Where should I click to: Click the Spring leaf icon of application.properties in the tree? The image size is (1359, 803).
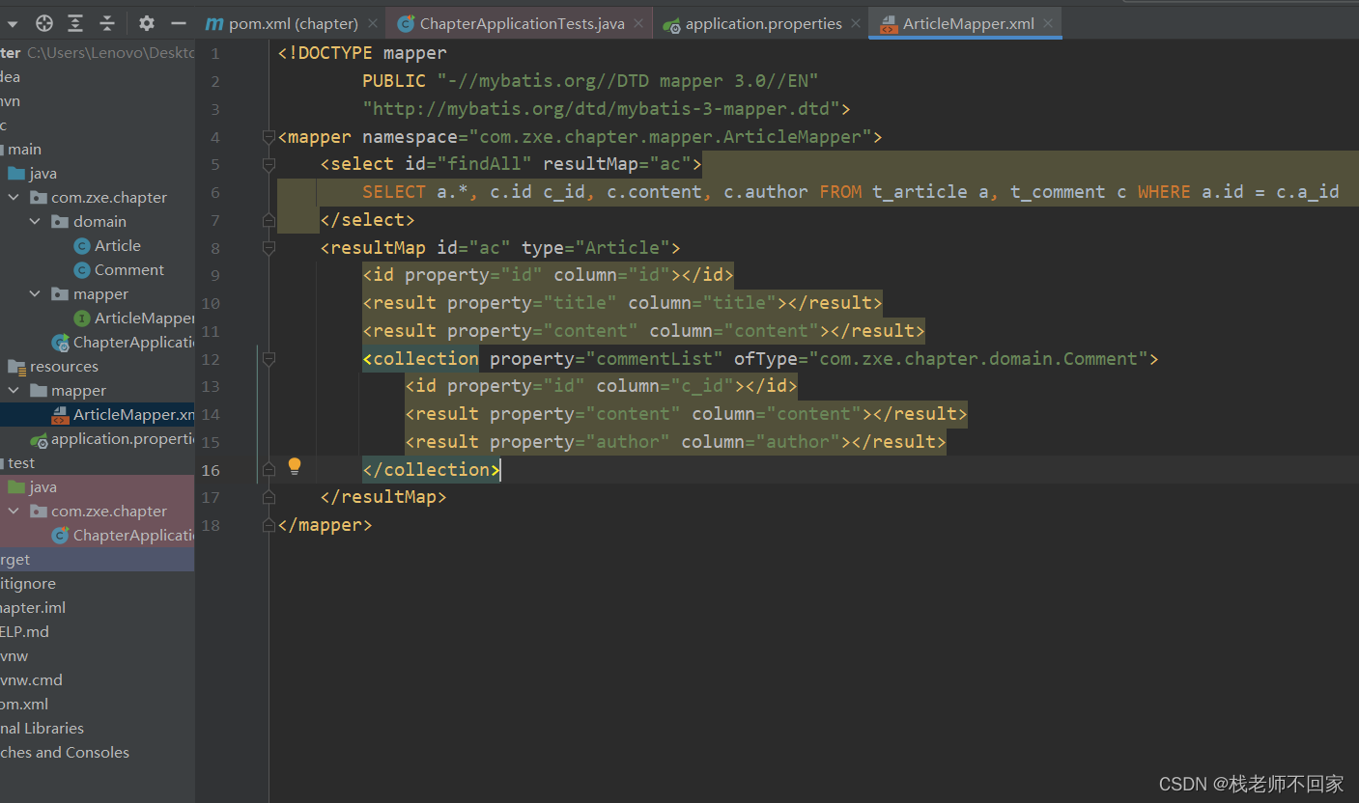[39, 440]
